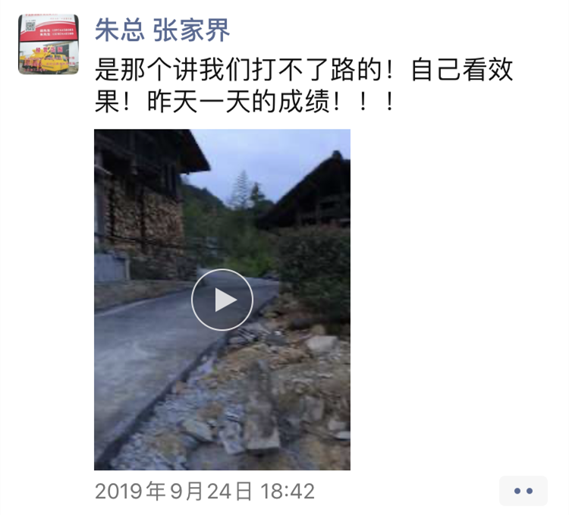This screenshot has height=515, width=569.
Task: Click the post time 18:42
Action: [288, 491]
